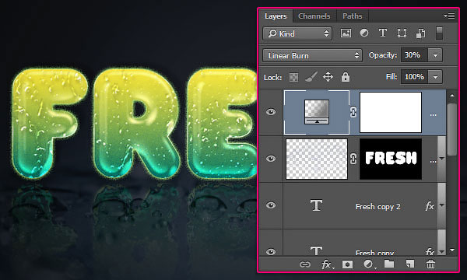Click the link layers icon

pyautogui.click(x=305, y=264)
